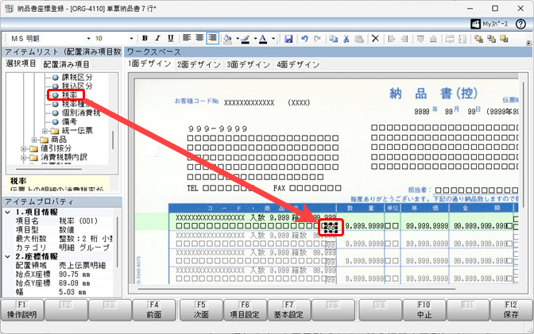Image resolution: width=534 pixels, height=334 pixels.
Task: Expand the 値引按分 folder
Action: [24, 148]
